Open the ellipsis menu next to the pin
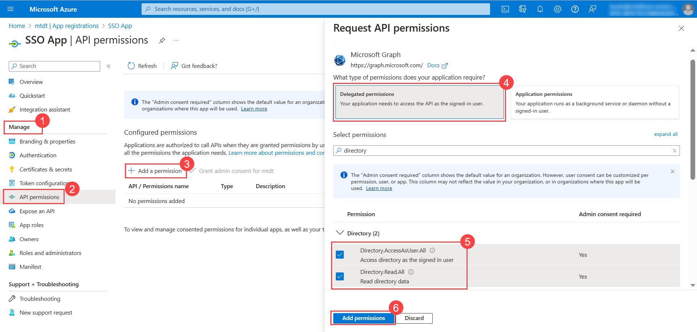The height and width of the screenshot is (332, 697). (x=176, y=40)
